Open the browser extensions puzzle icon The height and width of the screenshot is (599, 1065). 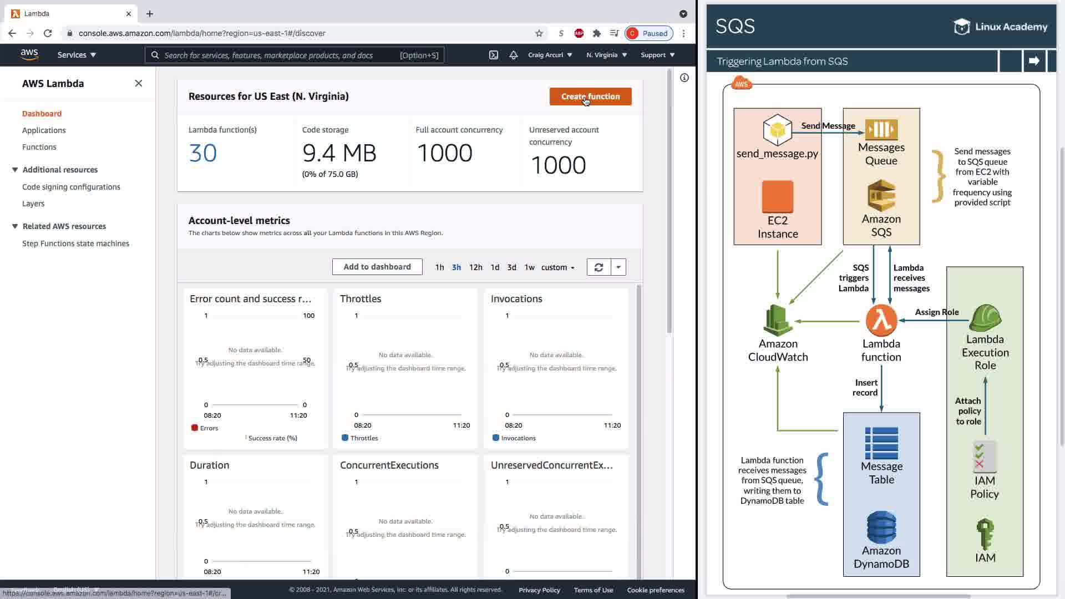597,33
